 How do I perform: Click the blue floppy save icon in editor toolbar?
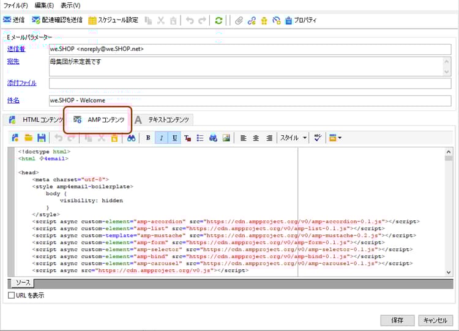(42, 138)
